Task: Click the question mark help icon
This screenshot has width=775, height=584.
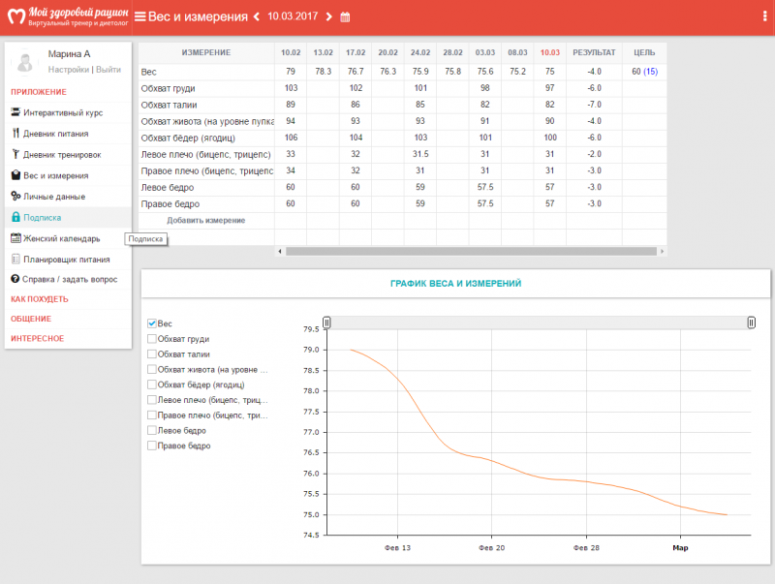Action: 15,279
